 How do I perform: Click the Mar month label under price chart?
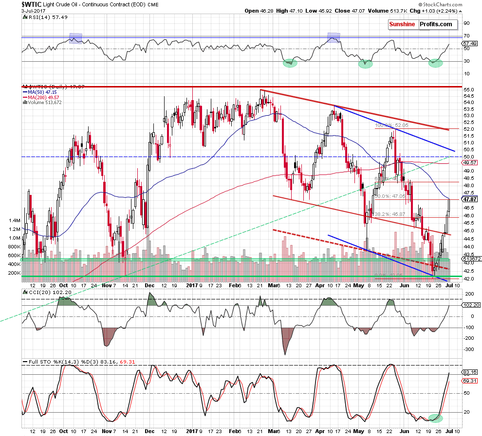[273, 285]
